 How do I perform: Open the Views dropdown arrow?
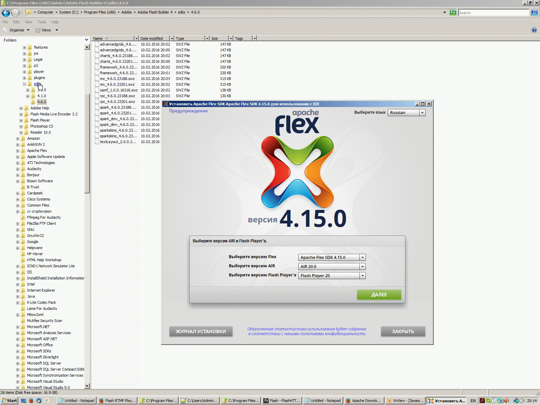[x=57, y=30]
